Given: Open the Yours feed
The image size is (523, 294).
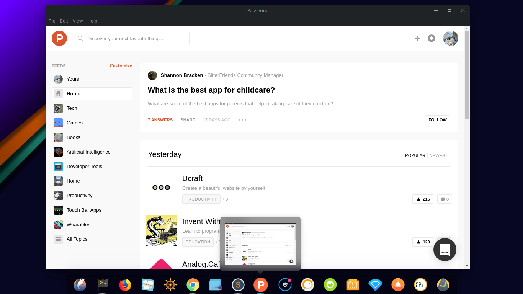Looking at the screenshot, I should (x=92, y=79).
